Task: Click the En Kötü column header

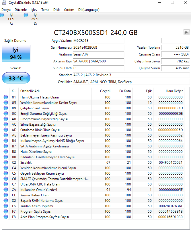Action: tap(122, 91)
